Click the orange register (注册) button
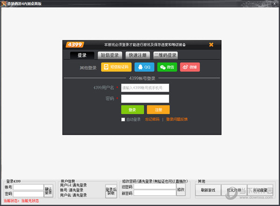 point(158,110)
